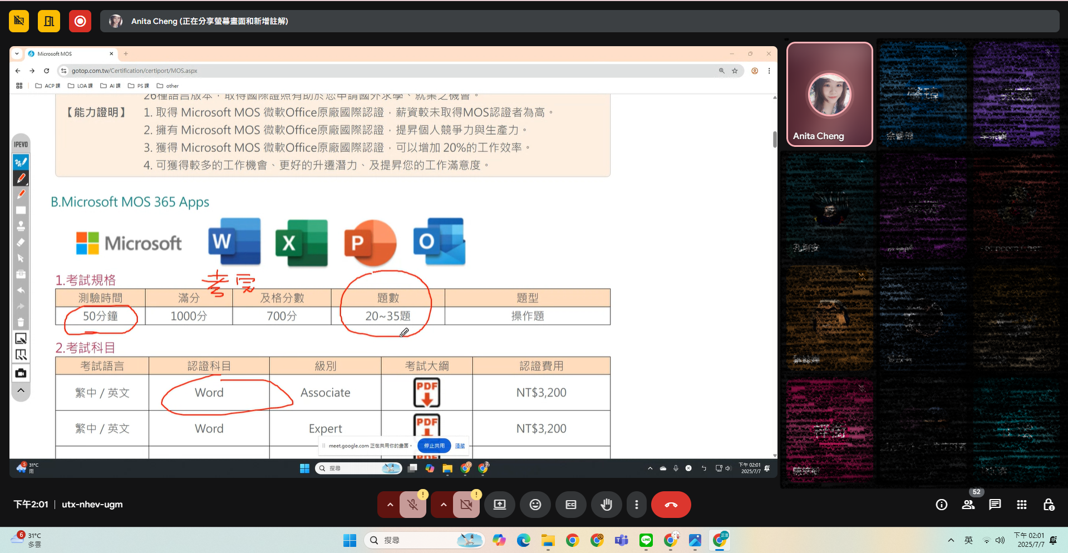The height and width of the screenshot is (553, 1068).
Task: Open the screenshot camera tool
Action: click(21, 373)
